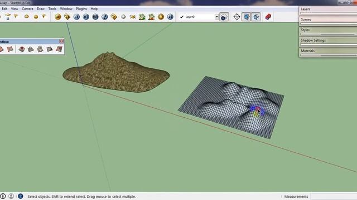
Task: Open the Camera menu
Action: tap(27, 9)
